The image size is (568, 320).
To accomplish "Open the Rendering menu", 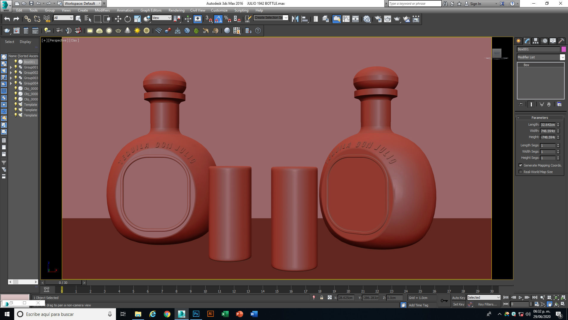I will 176,10.
